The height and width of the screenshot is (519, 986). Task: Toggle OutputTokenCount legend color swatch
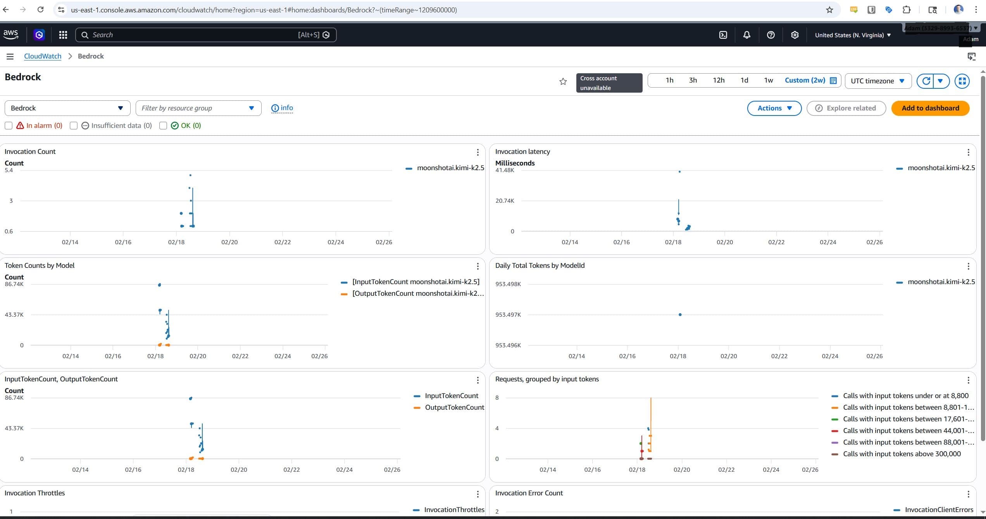coord(417,408)
